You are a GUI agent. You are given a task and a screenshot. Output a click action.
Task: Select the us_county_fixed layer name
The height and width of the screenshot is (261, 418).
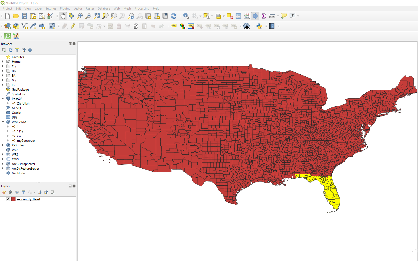(28, 199)
